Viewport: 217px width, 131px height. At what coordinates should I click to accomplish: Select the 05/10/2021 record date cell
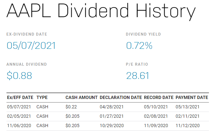(x=156, y=107)
